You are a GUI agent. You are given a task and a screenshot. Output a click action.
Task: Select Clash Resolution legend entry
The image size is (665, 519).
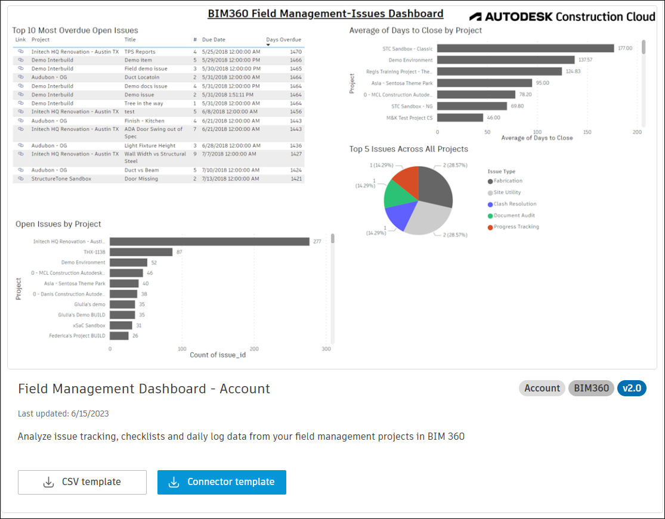(512, 204)
